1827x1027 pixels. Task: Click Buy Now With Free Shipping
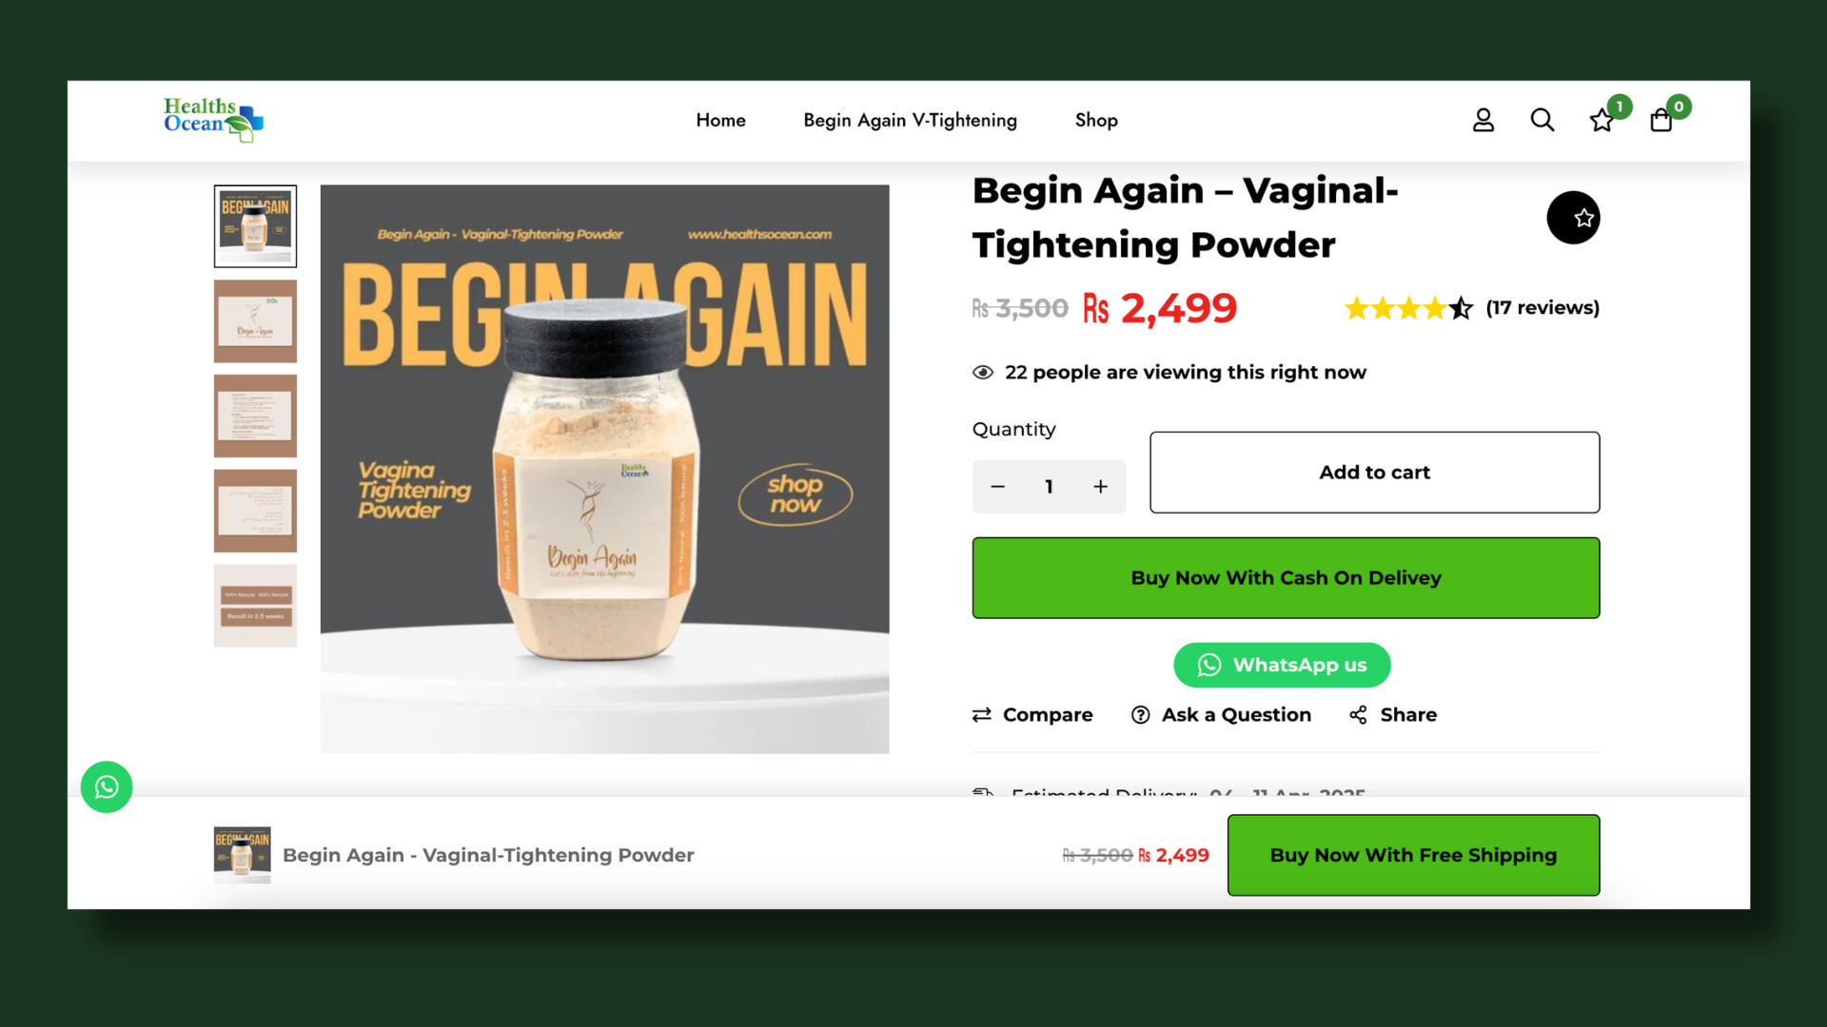(x=1413, y=855)
